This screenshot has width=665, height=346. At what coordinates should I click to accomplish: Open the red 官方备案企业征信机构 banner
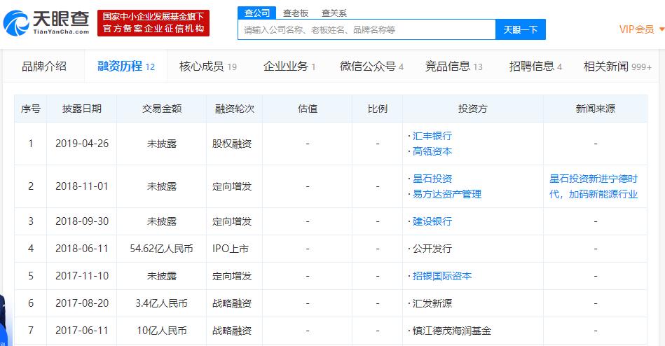click(153, 23)
